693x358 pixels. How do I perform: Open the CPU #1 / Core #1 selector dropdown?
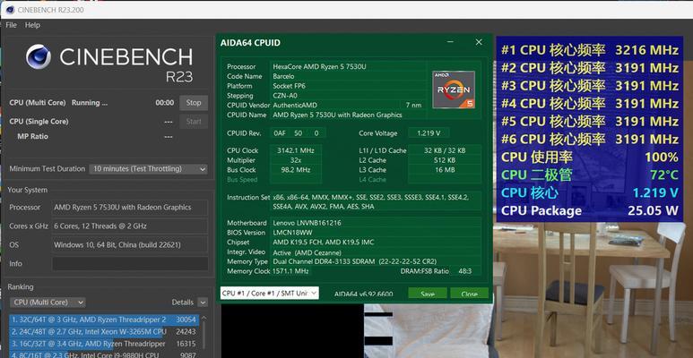coord(269,293)
